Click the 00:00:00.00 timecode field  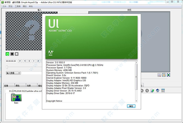click(11, 61)
